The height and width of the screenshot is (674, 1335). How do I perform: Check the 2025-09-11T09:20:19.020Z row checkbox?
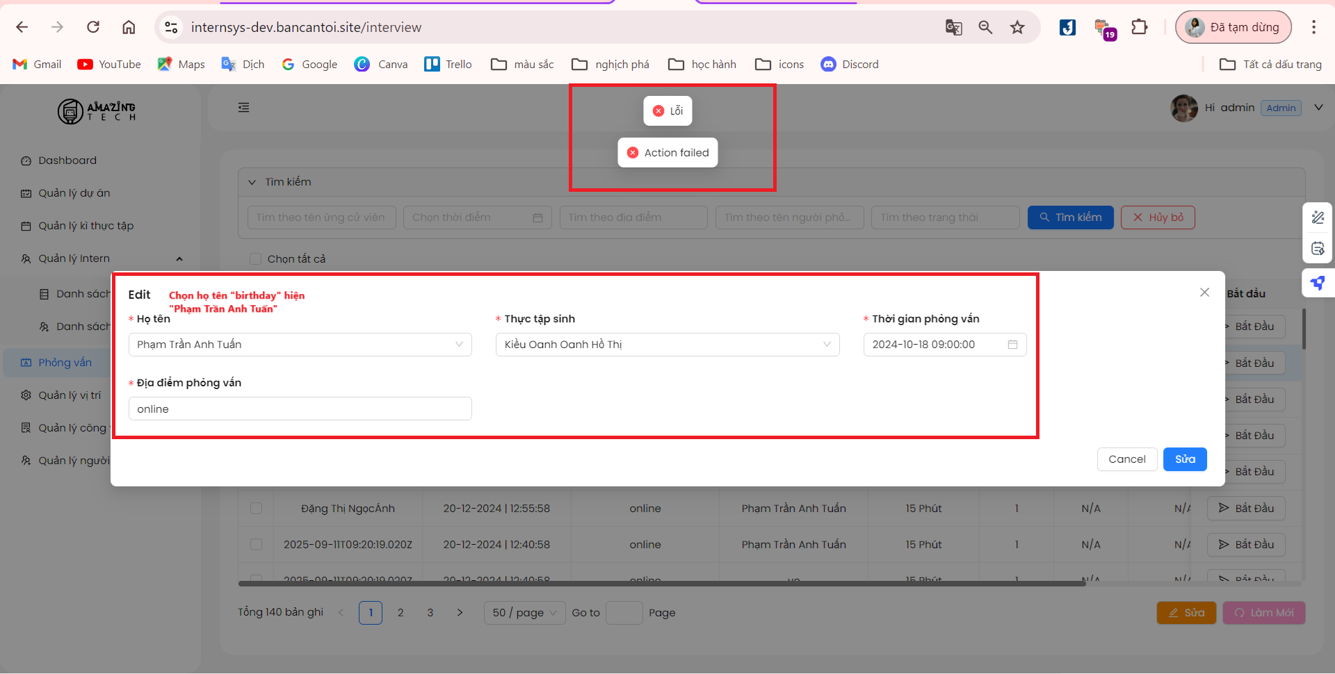click(x=256, y=545)
